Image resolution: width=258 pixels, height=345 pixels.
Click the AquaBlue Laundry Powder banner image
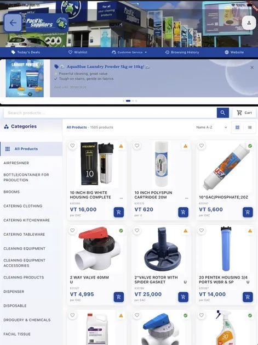(25, 79)
